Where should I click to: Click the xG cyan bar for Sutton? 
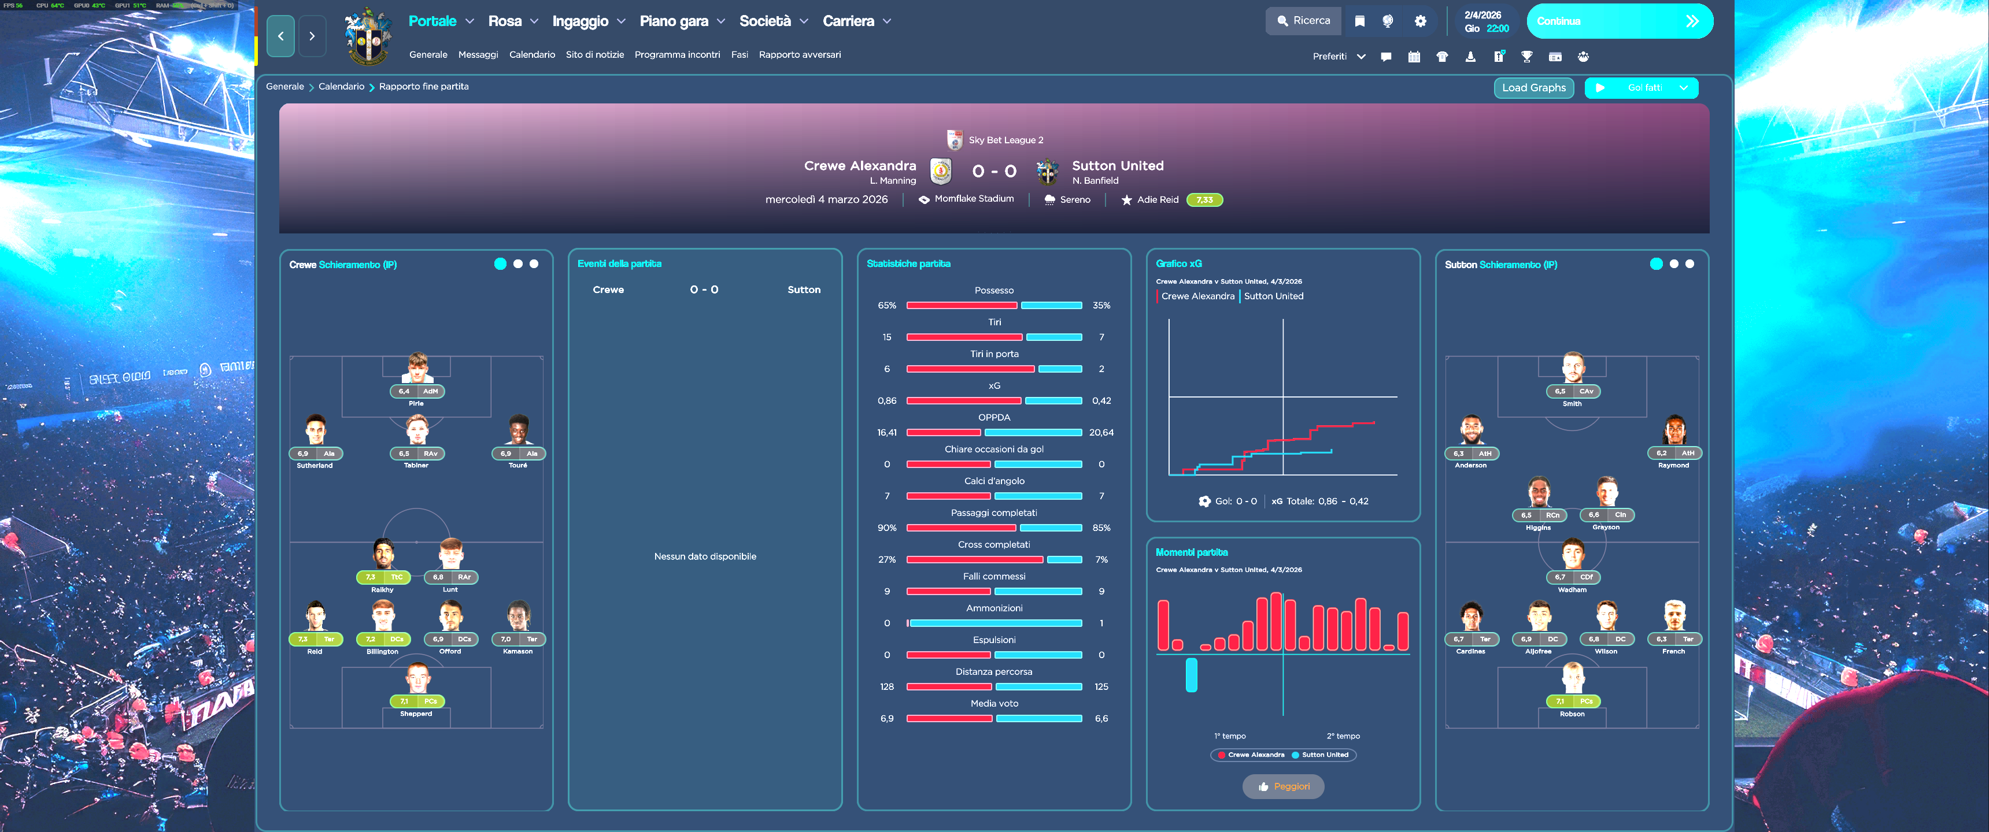coord(1053,400)
